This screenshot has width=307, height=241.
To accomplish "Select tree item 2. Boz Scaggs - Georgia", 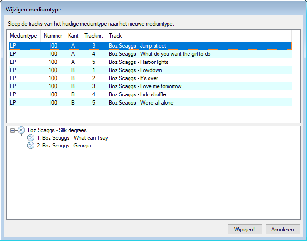I will 64,146.
